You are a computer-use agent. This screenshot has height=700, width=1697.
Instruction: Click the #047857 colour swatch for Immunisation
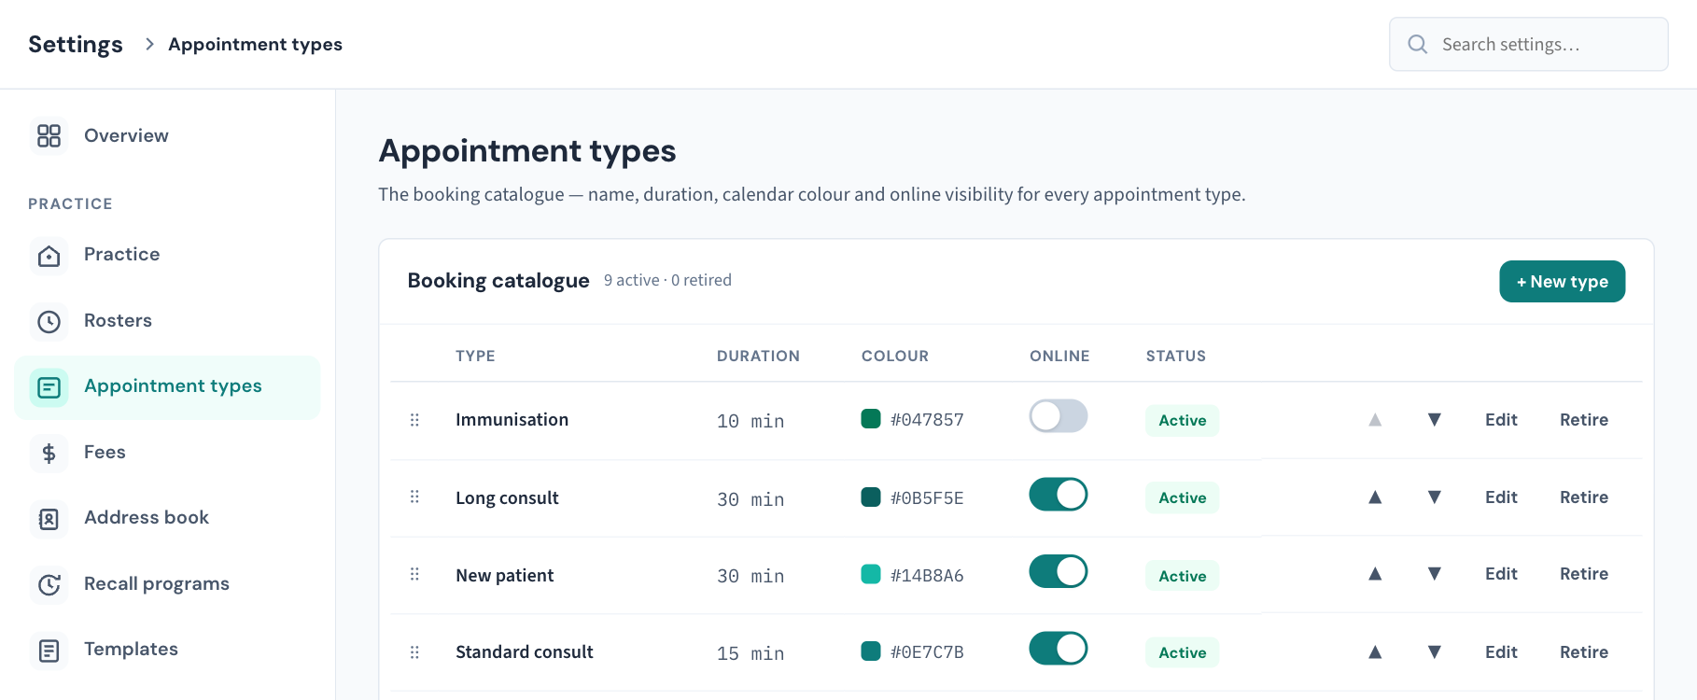(x=871, y=419)
